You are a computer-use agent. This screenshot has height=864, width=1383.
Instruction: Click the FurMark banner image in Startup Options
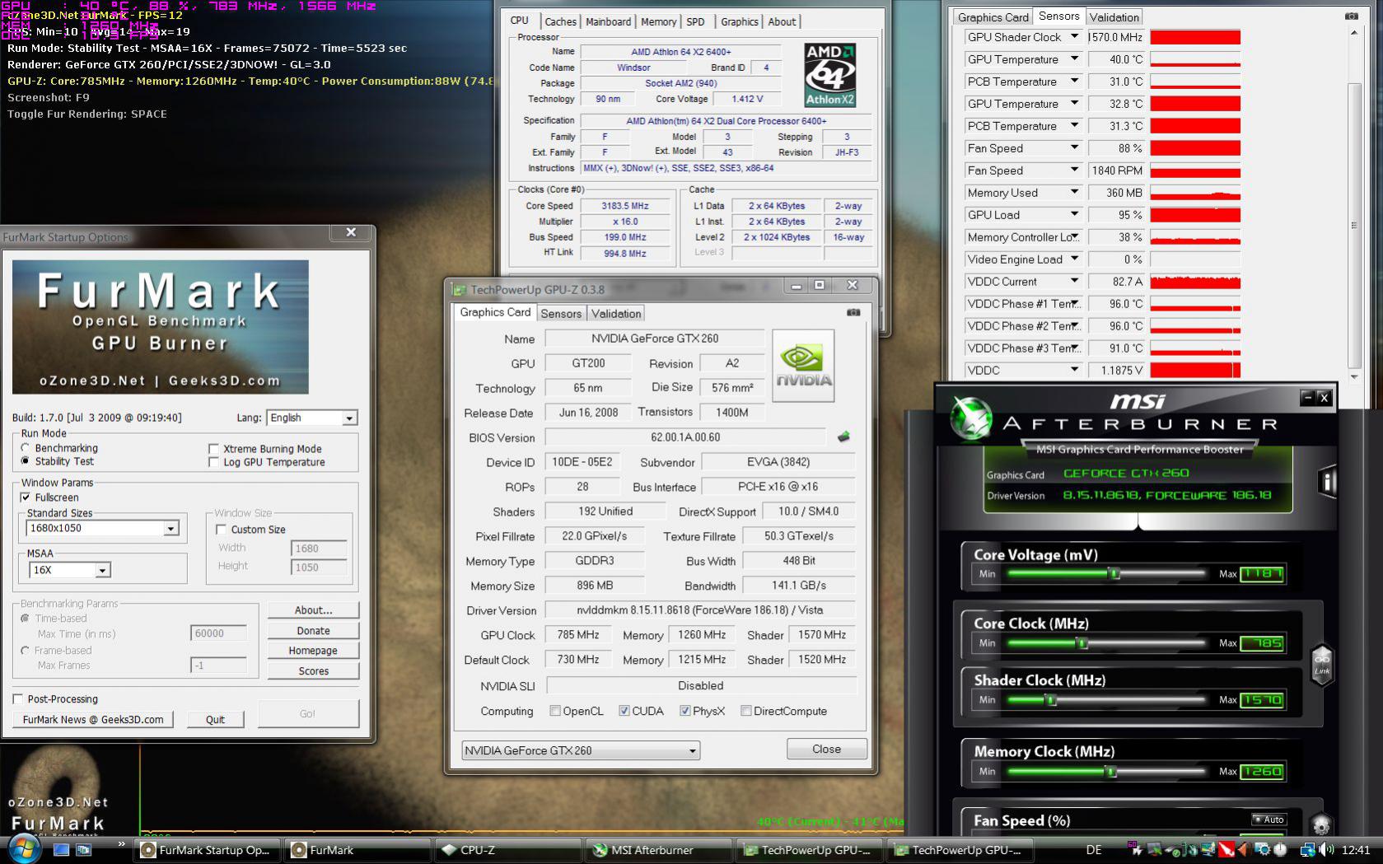161,327
